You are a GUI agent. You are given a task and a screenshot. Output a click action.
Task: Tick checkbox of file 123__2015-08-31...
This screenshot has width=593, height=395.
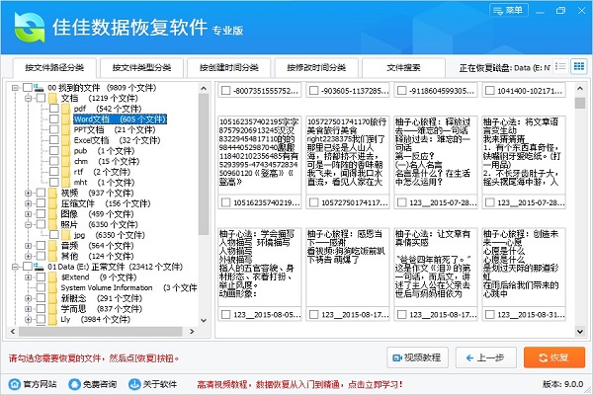tap(490, 314)
